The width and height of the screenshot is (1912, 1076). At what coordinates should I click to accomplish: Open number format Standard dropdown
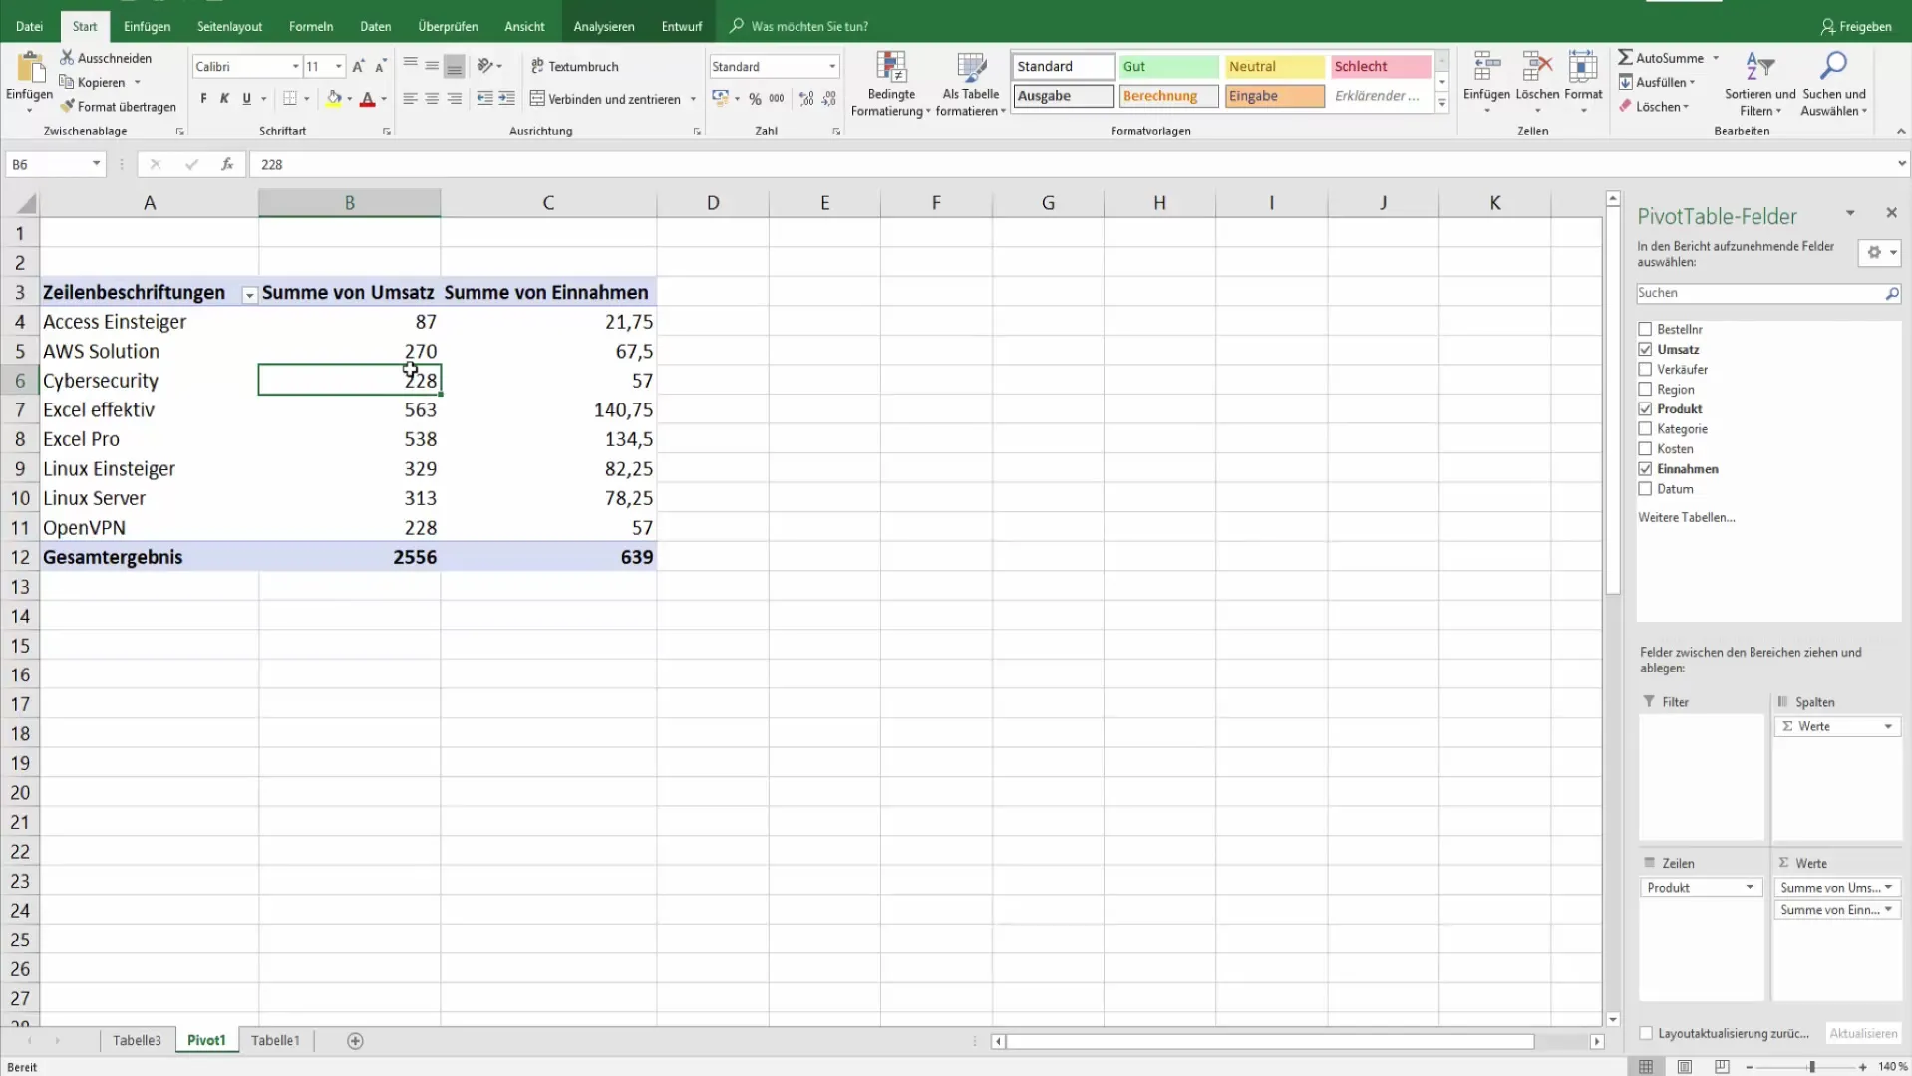click(832, 66)
